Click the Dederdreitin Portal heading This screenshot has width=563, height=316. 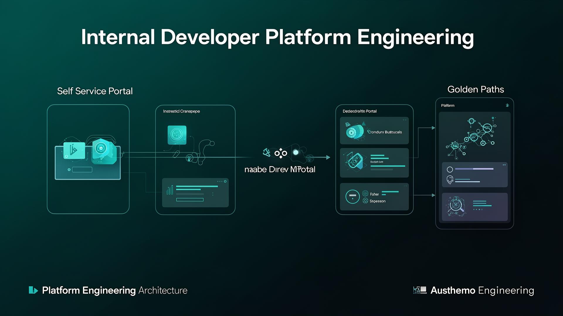[x=359, y=111]
